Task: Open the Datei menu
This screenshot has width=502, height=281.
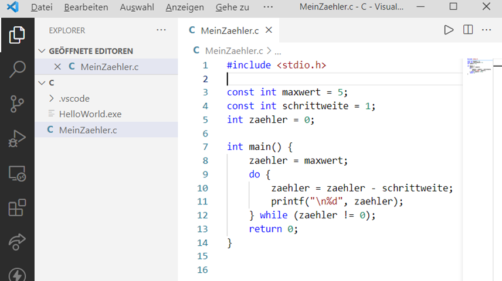Action: point(42,7)
